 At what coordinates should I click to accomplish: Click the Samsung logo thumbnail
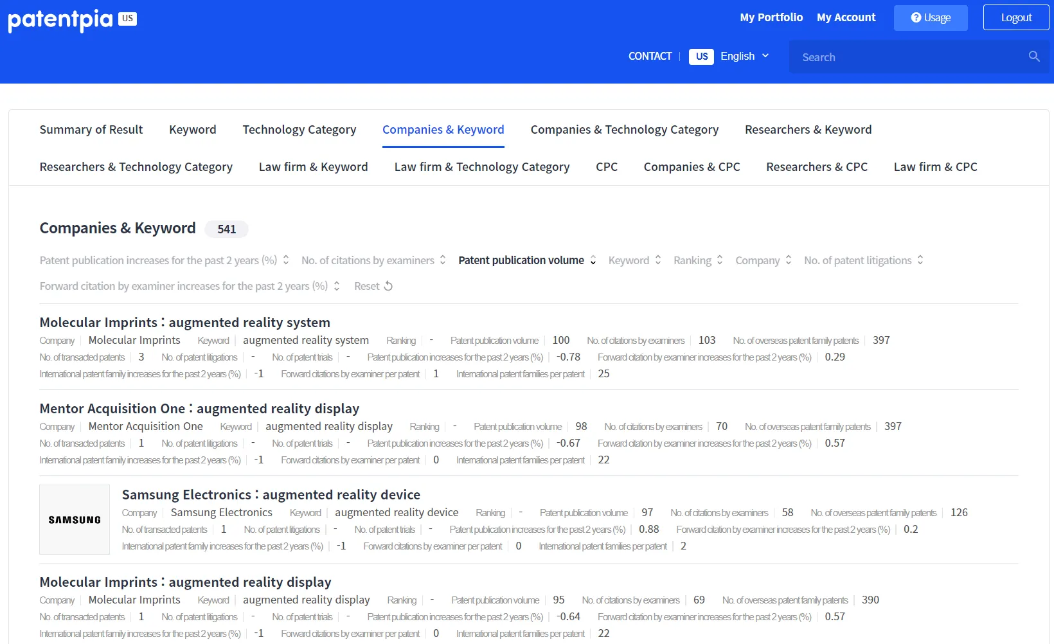pos(75,519)
